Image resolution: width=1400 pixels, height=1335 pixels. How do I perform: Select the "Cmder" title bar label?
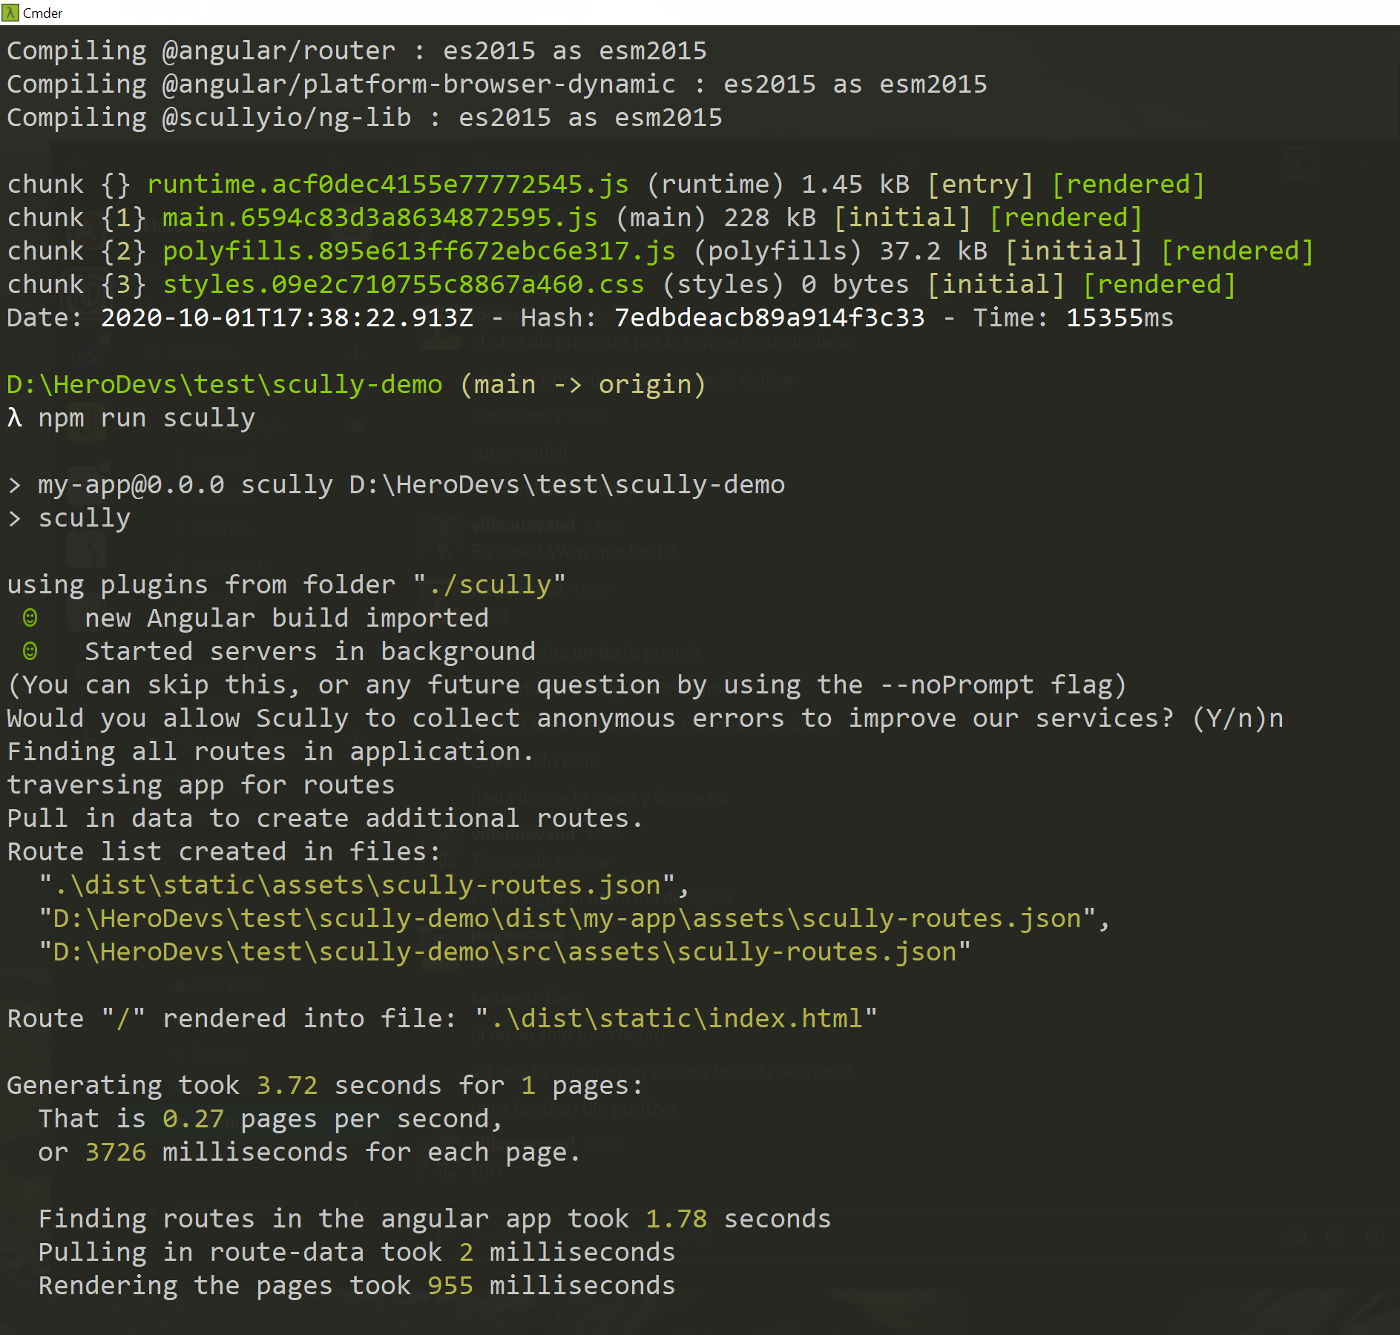(x=42, y=13)
